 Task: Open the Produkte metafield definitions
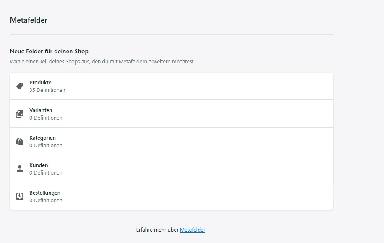click(x=40, y=83)
